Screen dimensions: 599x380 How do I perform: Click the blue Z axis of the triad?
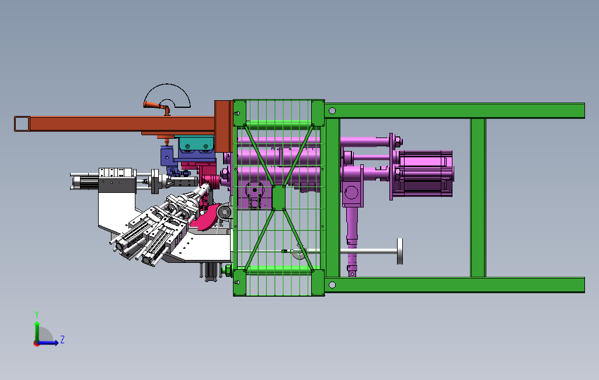(x=48, y=343)
